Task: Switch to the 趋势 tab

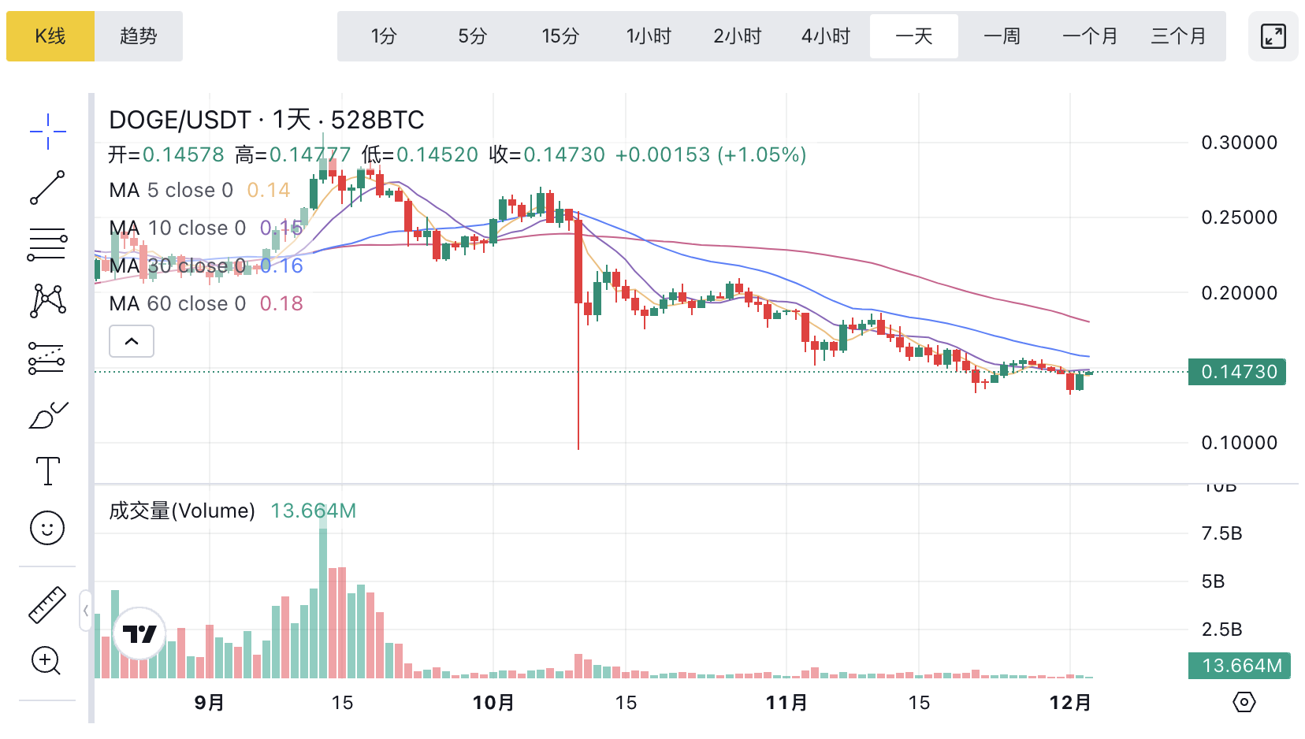Action: [x=139, y=36]
